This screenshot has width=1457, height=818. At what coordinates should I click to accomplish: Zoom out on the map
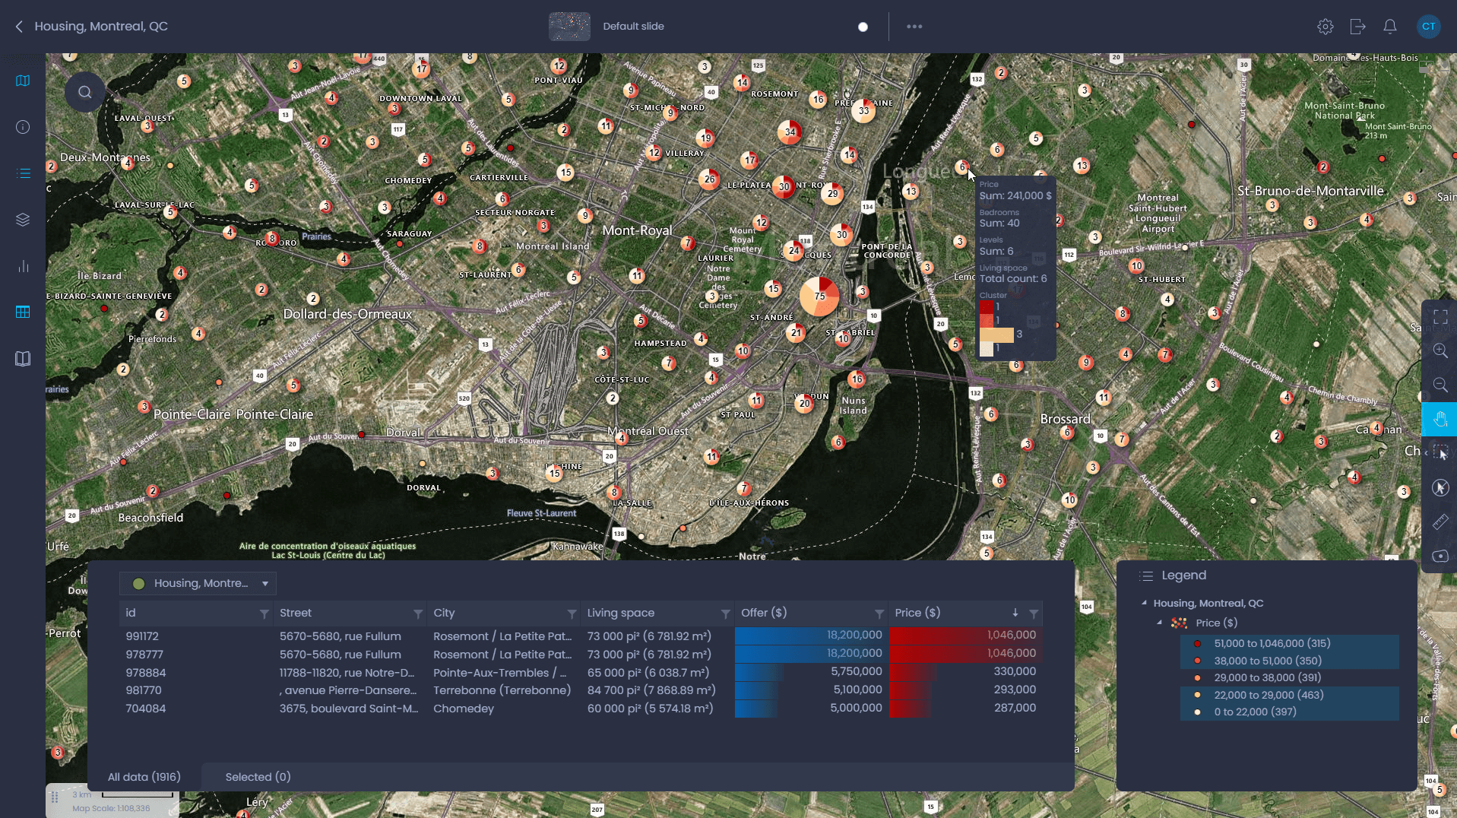click(1440, 385)
